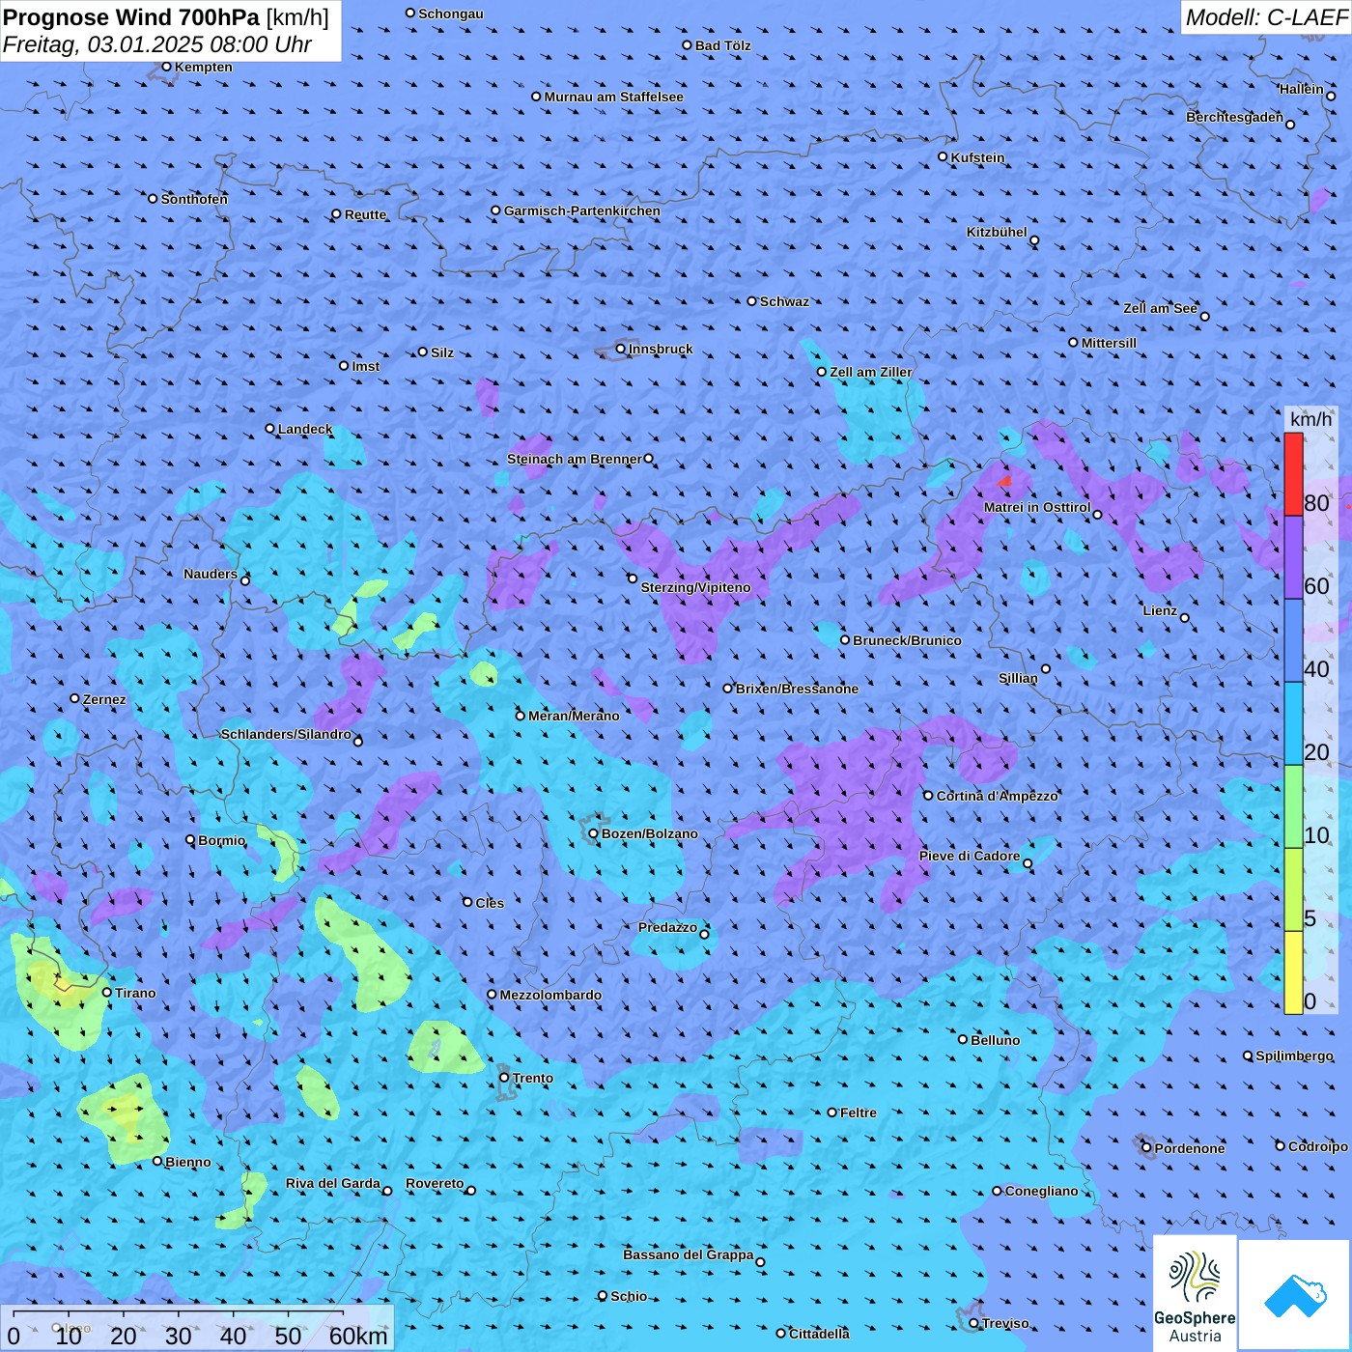Screen dimensions: 1352x1352
Task: Select the Trento city label
Action: click(x=533, y=1078)
